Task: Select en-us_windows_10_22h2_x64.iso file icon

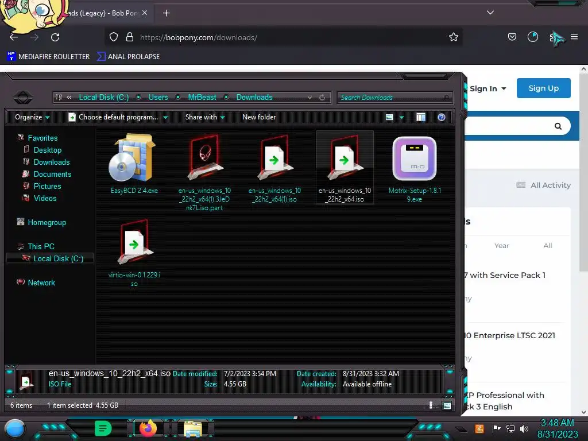Action: pyautogui.click(x=345, y=157)
